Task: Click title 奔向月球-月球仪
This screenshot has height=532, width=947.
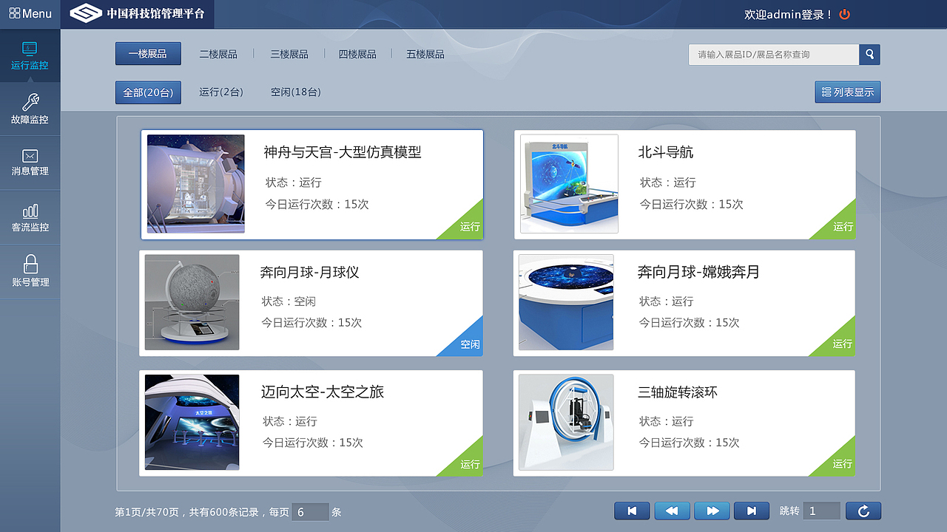Action: click(x=309, y=272)
